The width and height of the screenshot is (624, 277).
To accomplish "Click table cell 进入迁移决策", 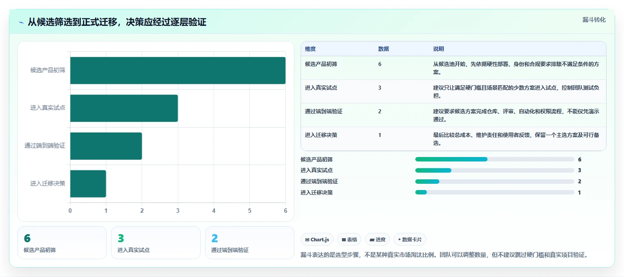I will pos(321,135).
